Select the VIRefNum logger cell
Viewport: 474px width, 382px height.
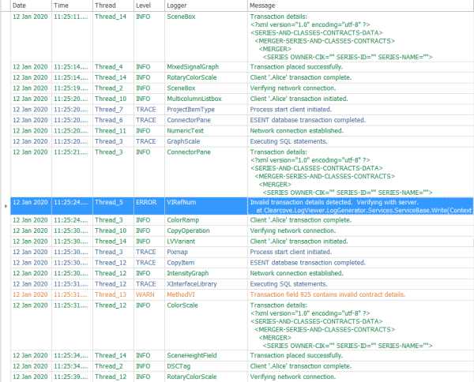(x=206, y=206)
